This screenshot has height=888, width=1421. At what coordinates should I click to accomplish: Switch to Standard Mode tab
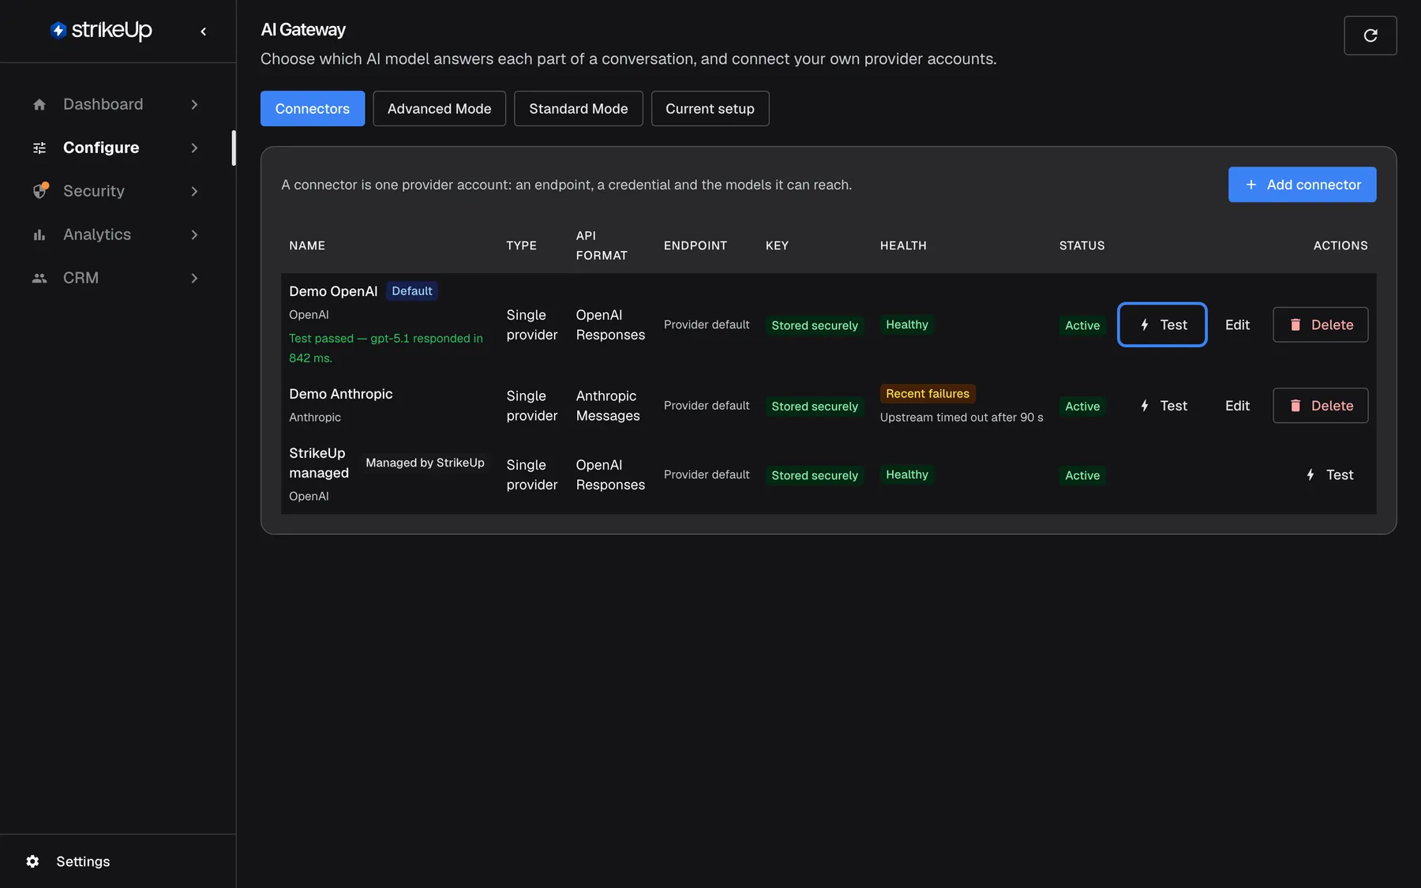click(579, 108)
